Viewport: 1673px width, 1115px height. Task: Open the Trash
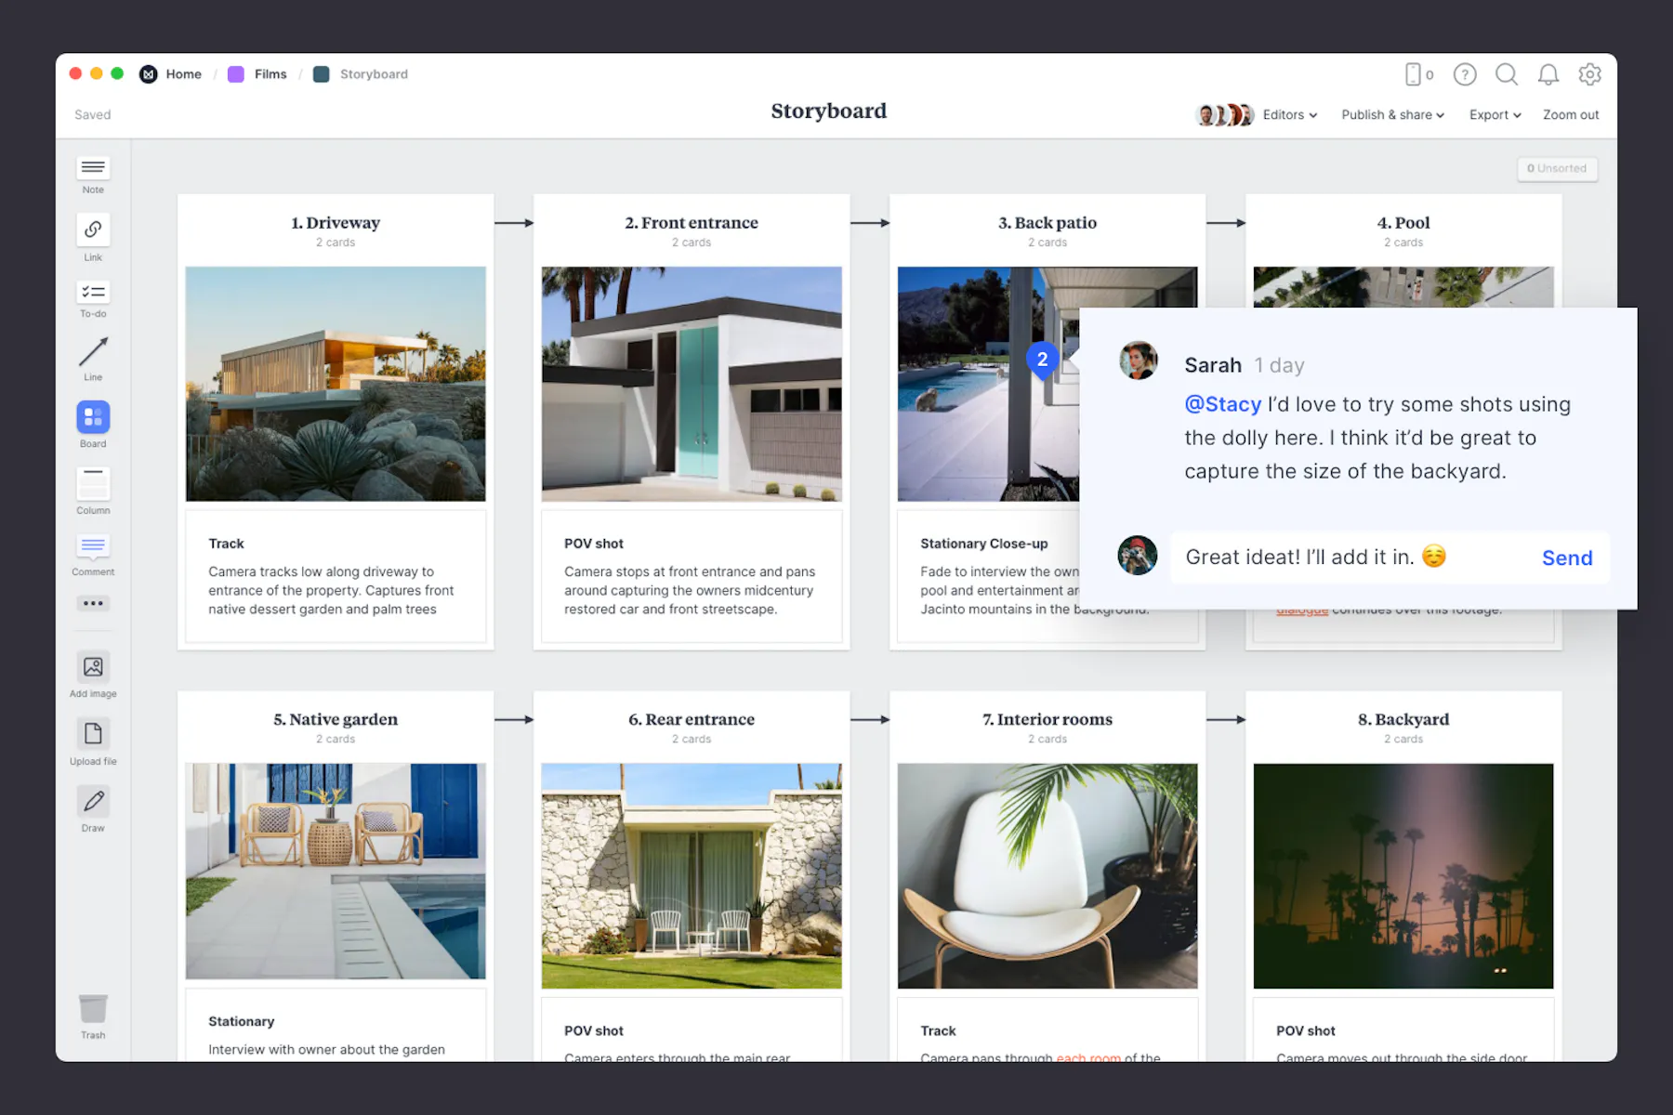click(x=92, y=1010)
